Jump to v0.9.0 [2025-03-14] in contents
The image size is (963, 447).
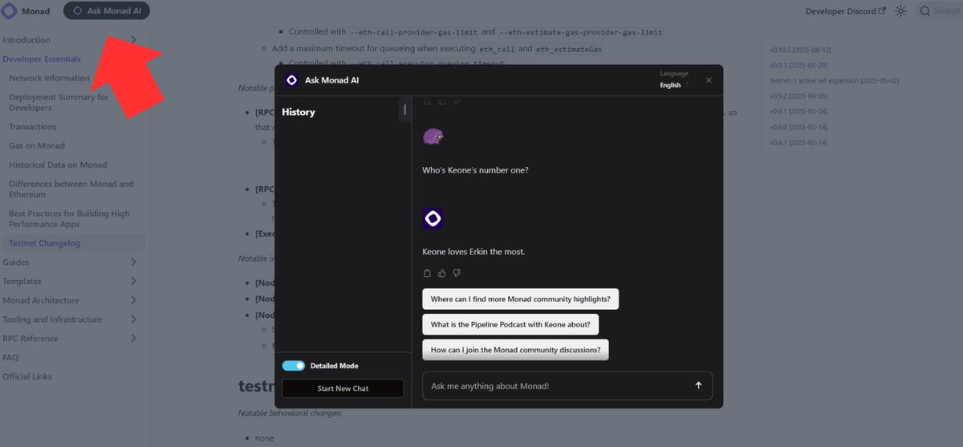[x=798, y=128]
